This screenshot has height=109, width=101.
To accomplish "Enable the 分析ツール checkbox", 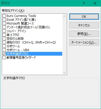I will tap(4, 46).
